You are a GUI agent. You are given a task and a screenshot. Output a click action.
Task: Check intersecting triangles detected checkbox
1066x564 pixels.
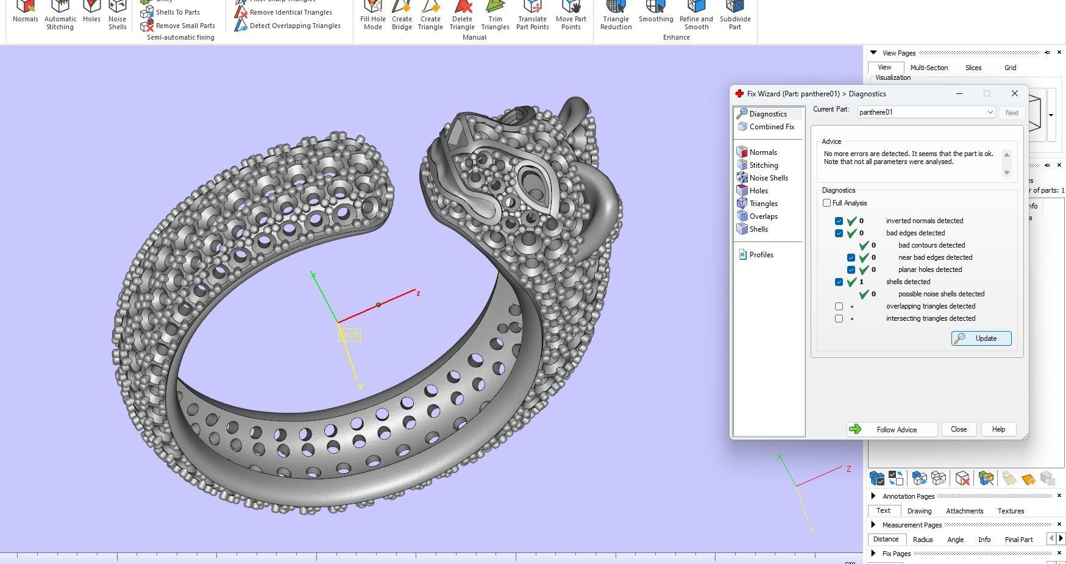click(x=839, y=318)
